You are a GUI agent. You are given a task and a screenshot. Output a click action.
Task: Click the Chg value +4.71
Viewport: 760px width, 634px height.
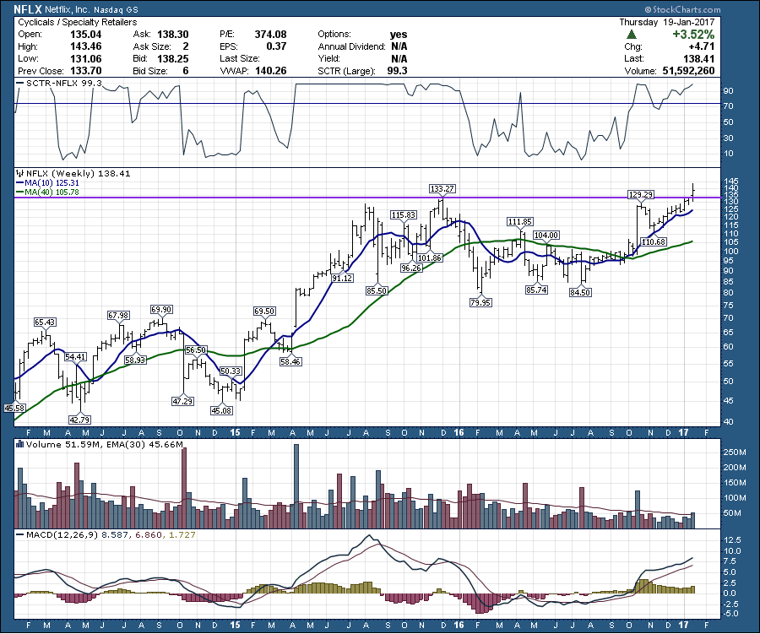click(701, 46)
